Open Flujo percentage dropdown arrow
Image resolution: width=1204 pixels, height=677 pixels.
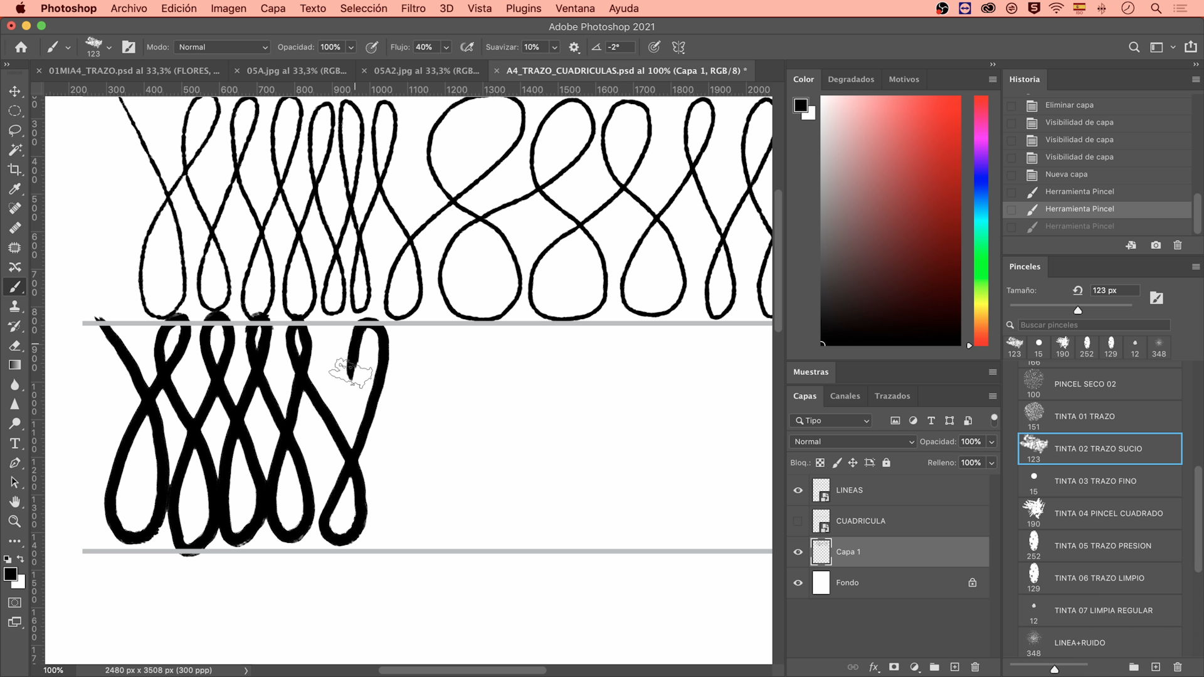pyautogui.click(x=446, y=47)
